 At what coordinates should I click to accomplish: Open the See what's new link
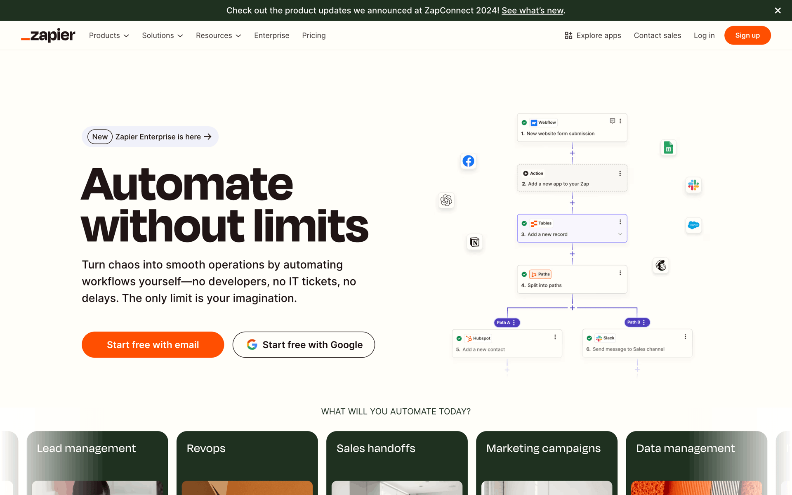pyautogui.click(x=533, y=10)
